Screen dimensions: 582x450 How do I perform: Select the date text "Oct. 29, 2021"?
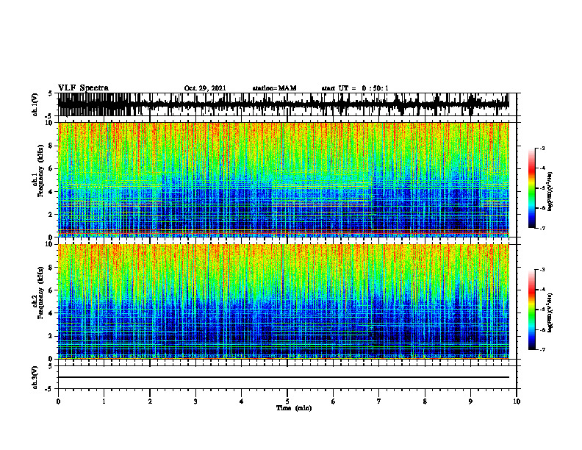205,88
